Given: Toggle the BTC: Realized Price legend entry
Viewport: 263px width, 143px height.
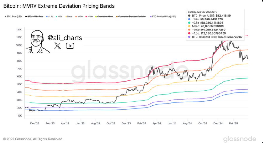Looking at the screenshot, I should pos(163,17).
